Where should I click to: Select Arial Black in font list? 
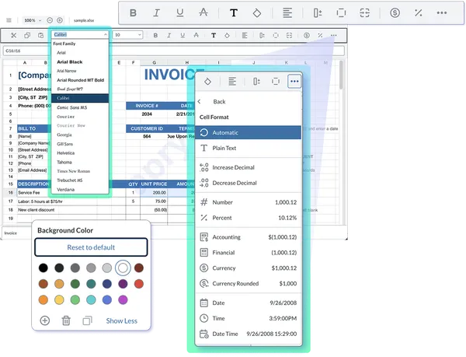point(80,62)
